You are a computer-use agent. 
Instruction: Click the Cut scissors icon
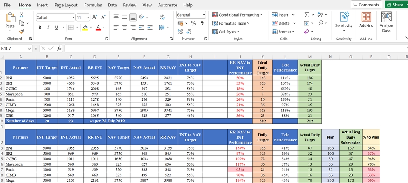pyautogui.click(x=22, y=15)
